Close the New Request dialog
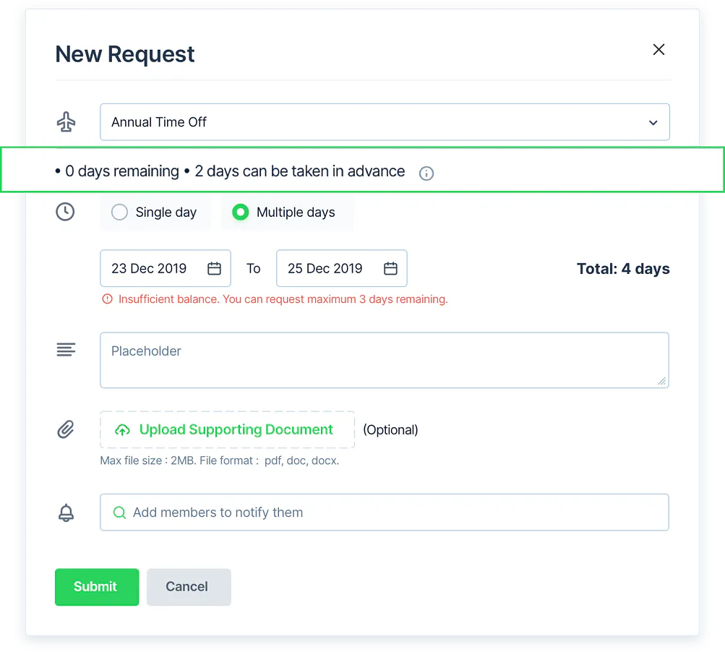The width and height of the screenshot is (725, 652). click(658, 49)
